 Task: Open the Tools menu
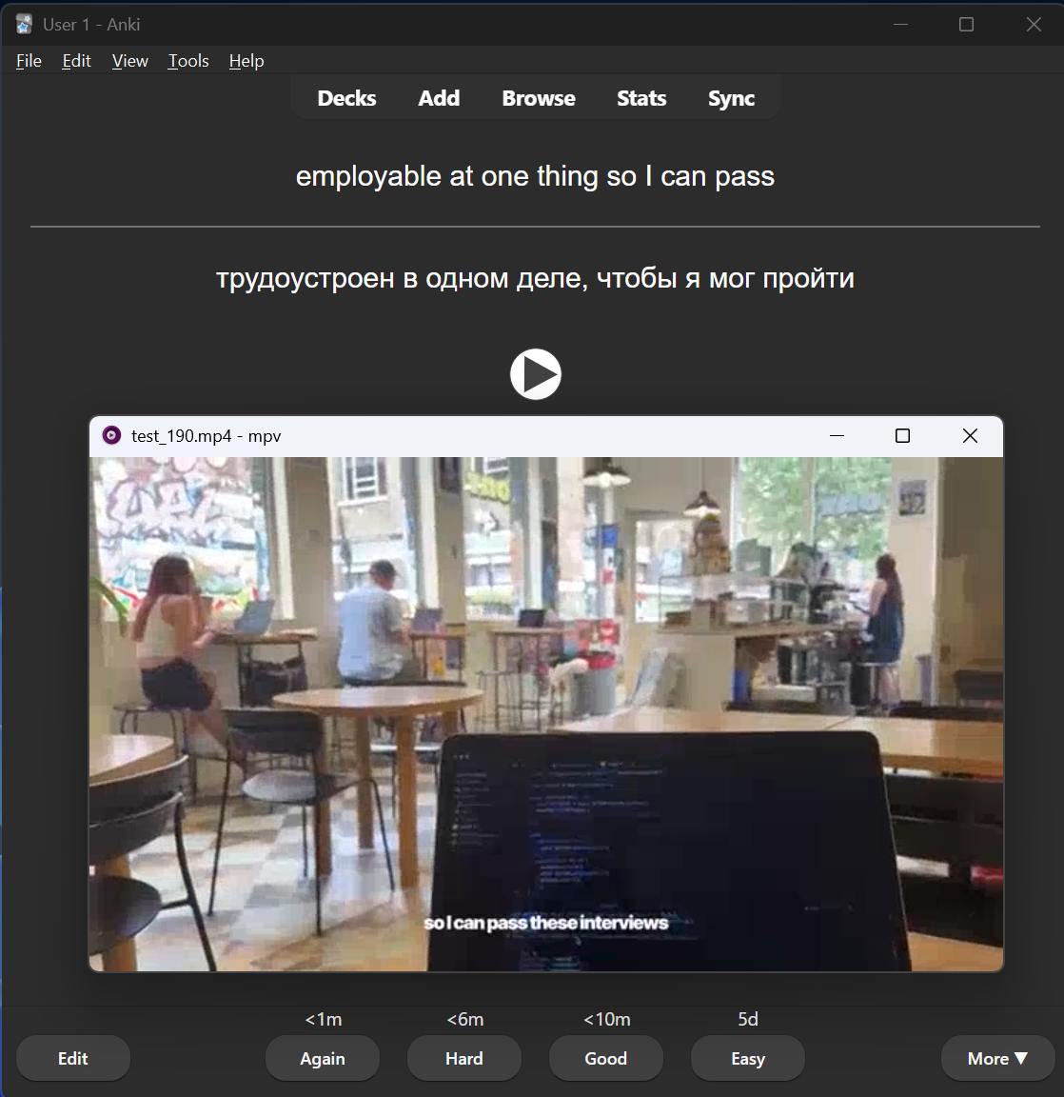point(188,61)
